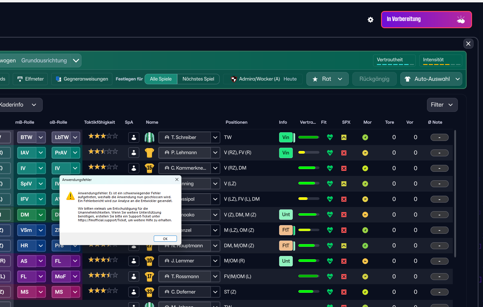Open the Elfmeter tab
The width and height of the screenshot is (483, 307).
pyautogui.click(x=30, y=79)
